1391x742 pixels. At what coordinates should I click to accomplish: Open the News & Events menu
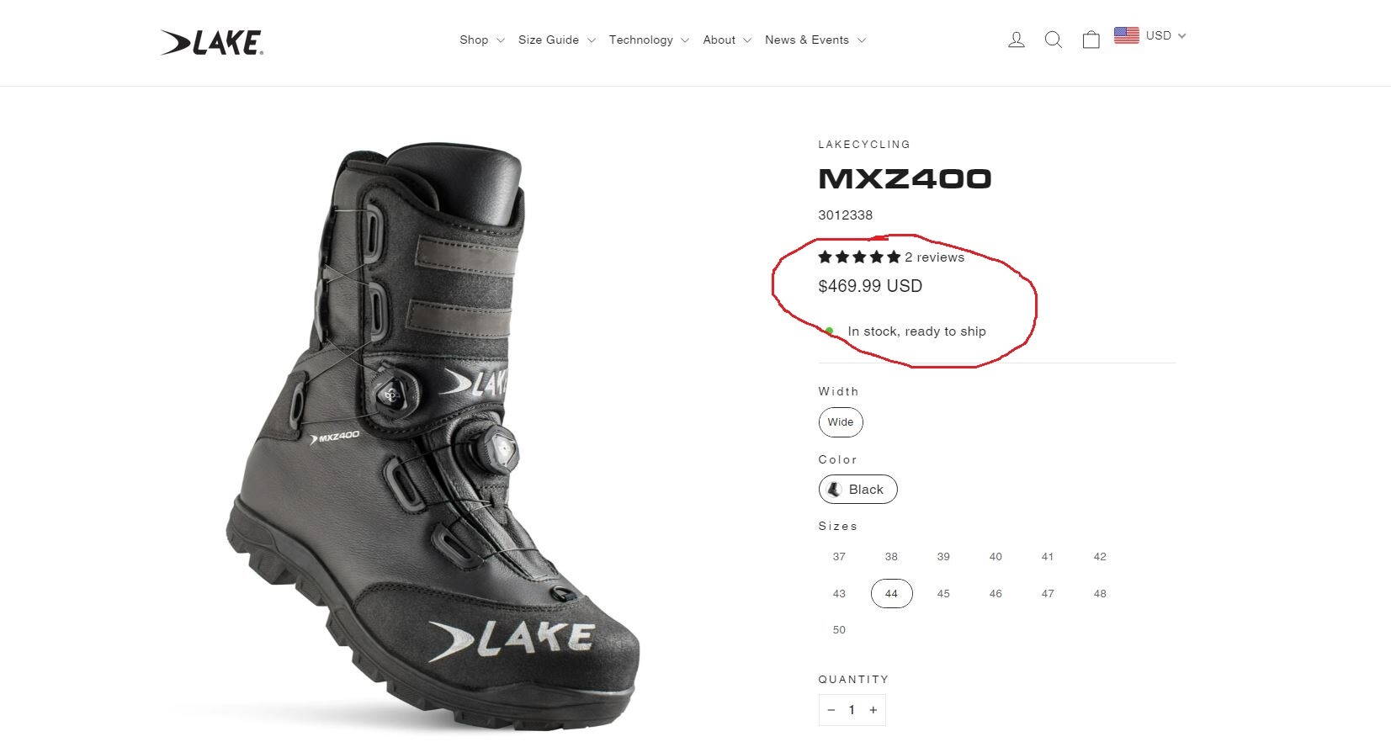(x=815, y=40)
